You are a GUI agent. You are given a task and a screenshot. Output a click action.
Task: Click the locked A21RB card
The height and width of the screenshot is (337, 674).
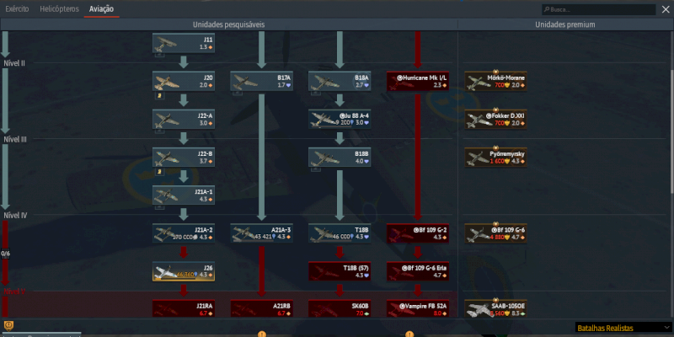tap(261, 308)
